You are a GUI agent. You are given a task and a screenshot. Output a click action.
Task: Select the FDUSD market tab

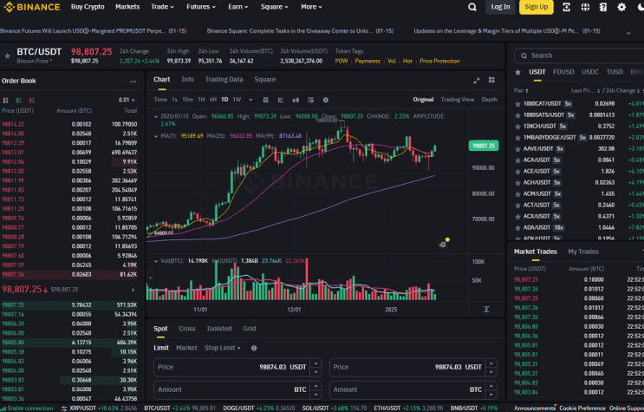point(563,72)
